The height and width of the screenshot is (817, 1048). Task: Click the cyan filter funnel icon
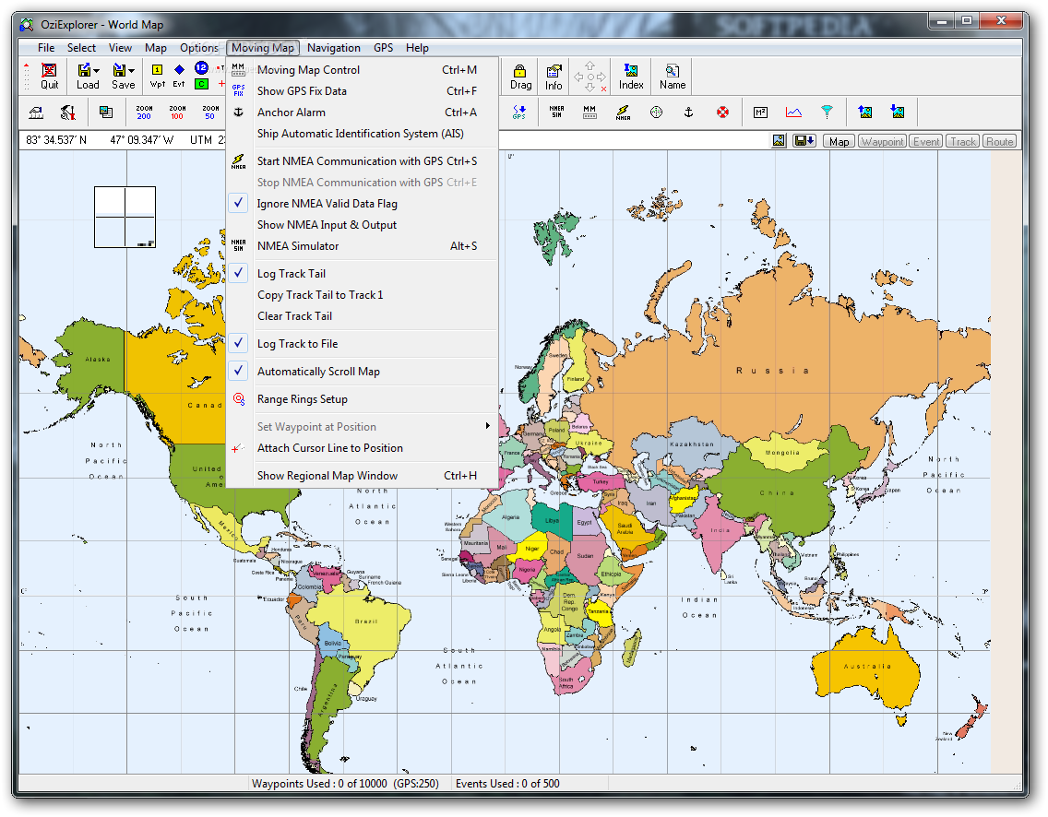pyautogui.click(x=827, y=112)
